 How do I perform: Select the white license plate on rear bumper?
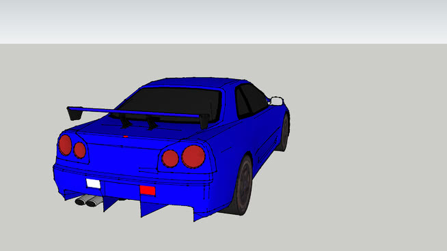(x=93, y=183)
